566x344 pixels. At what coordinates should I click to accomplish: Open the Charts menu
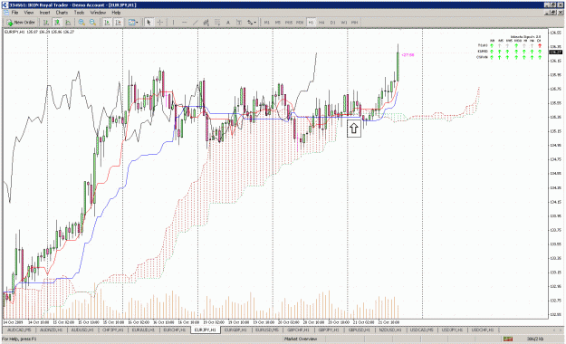(x=62, y=13)
